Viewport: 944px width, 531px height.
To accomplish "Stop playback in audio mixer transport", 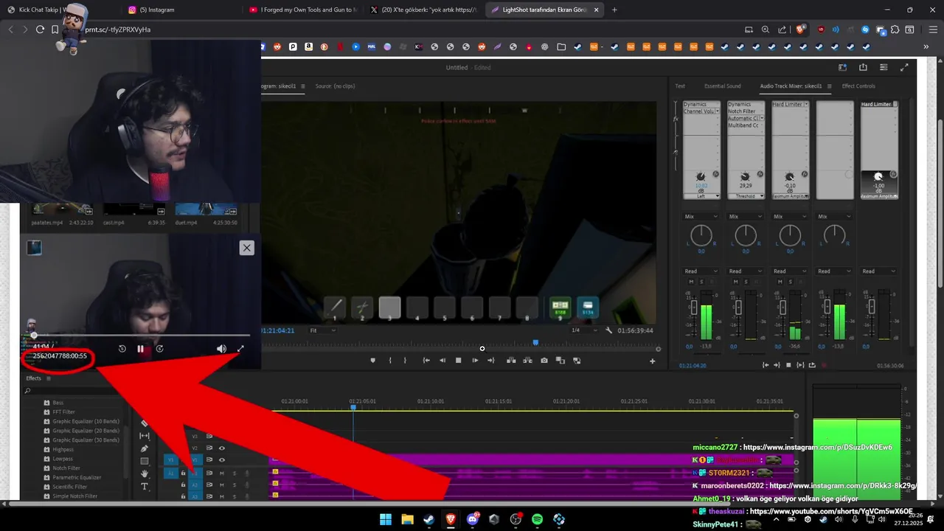I will point(788,365).
